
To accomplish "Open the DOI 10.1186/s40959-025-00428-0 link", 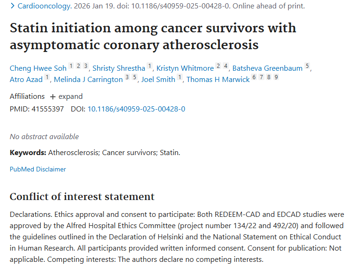I will 136,109.
